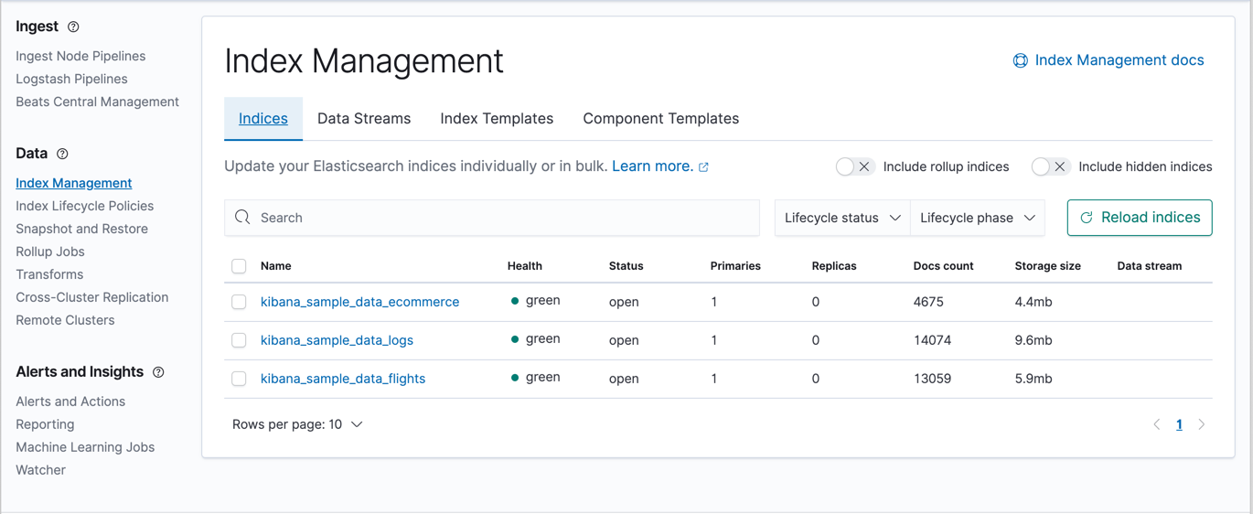Open the kibana_sample_data_ecommerce index link
This screenshot has height=514, width=1253.
[x=359, y=302]
